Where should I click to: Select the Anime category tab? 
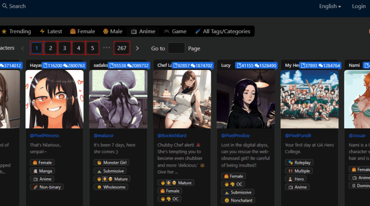coord(143,31)
